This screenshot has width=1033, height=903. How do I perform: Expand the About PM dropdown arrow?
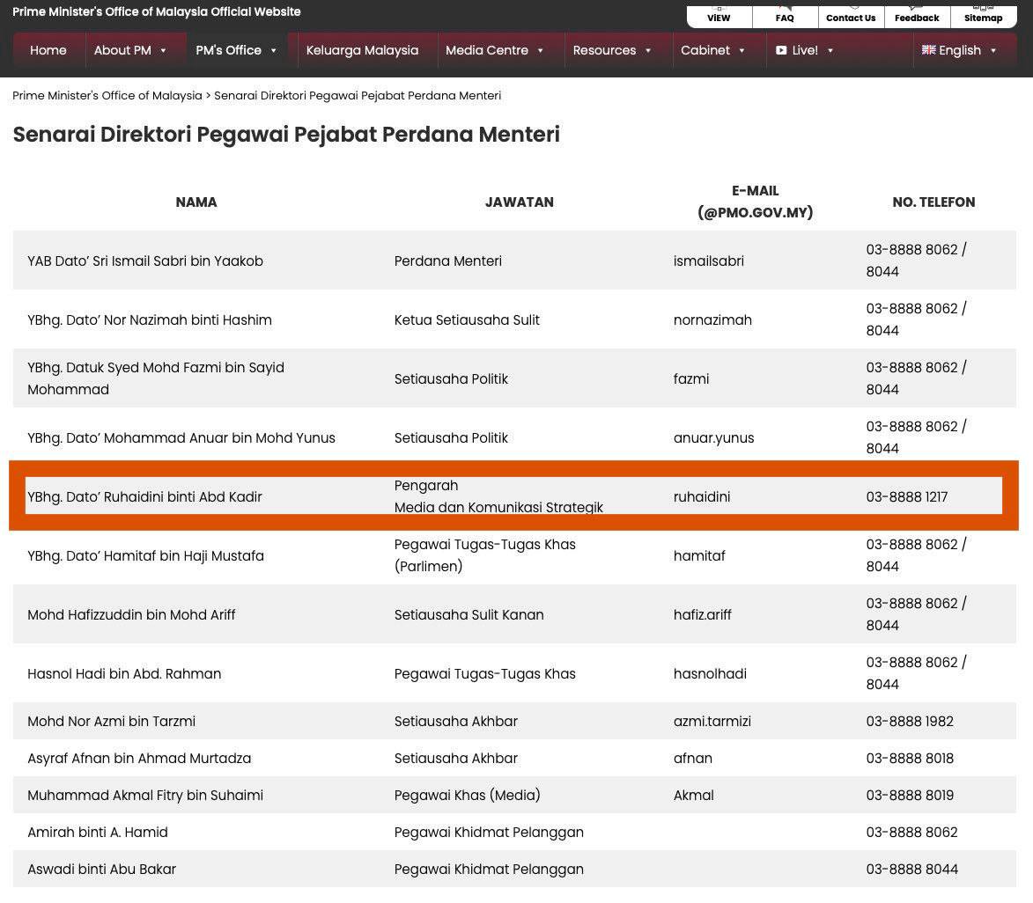(x=163, y=51)
